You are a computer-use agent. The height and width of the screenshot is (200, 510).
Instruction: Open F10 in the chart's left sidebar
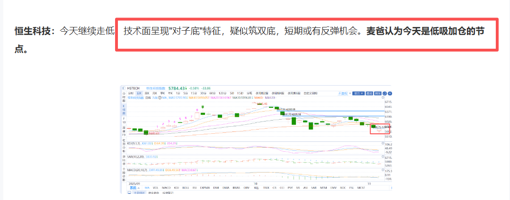click(124, 121)
